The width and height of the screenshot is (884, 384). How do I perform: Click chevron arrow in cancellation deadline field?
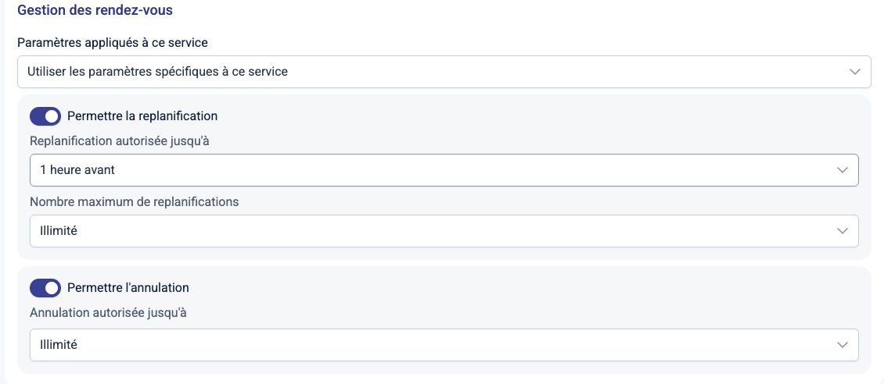coord(843,345)
